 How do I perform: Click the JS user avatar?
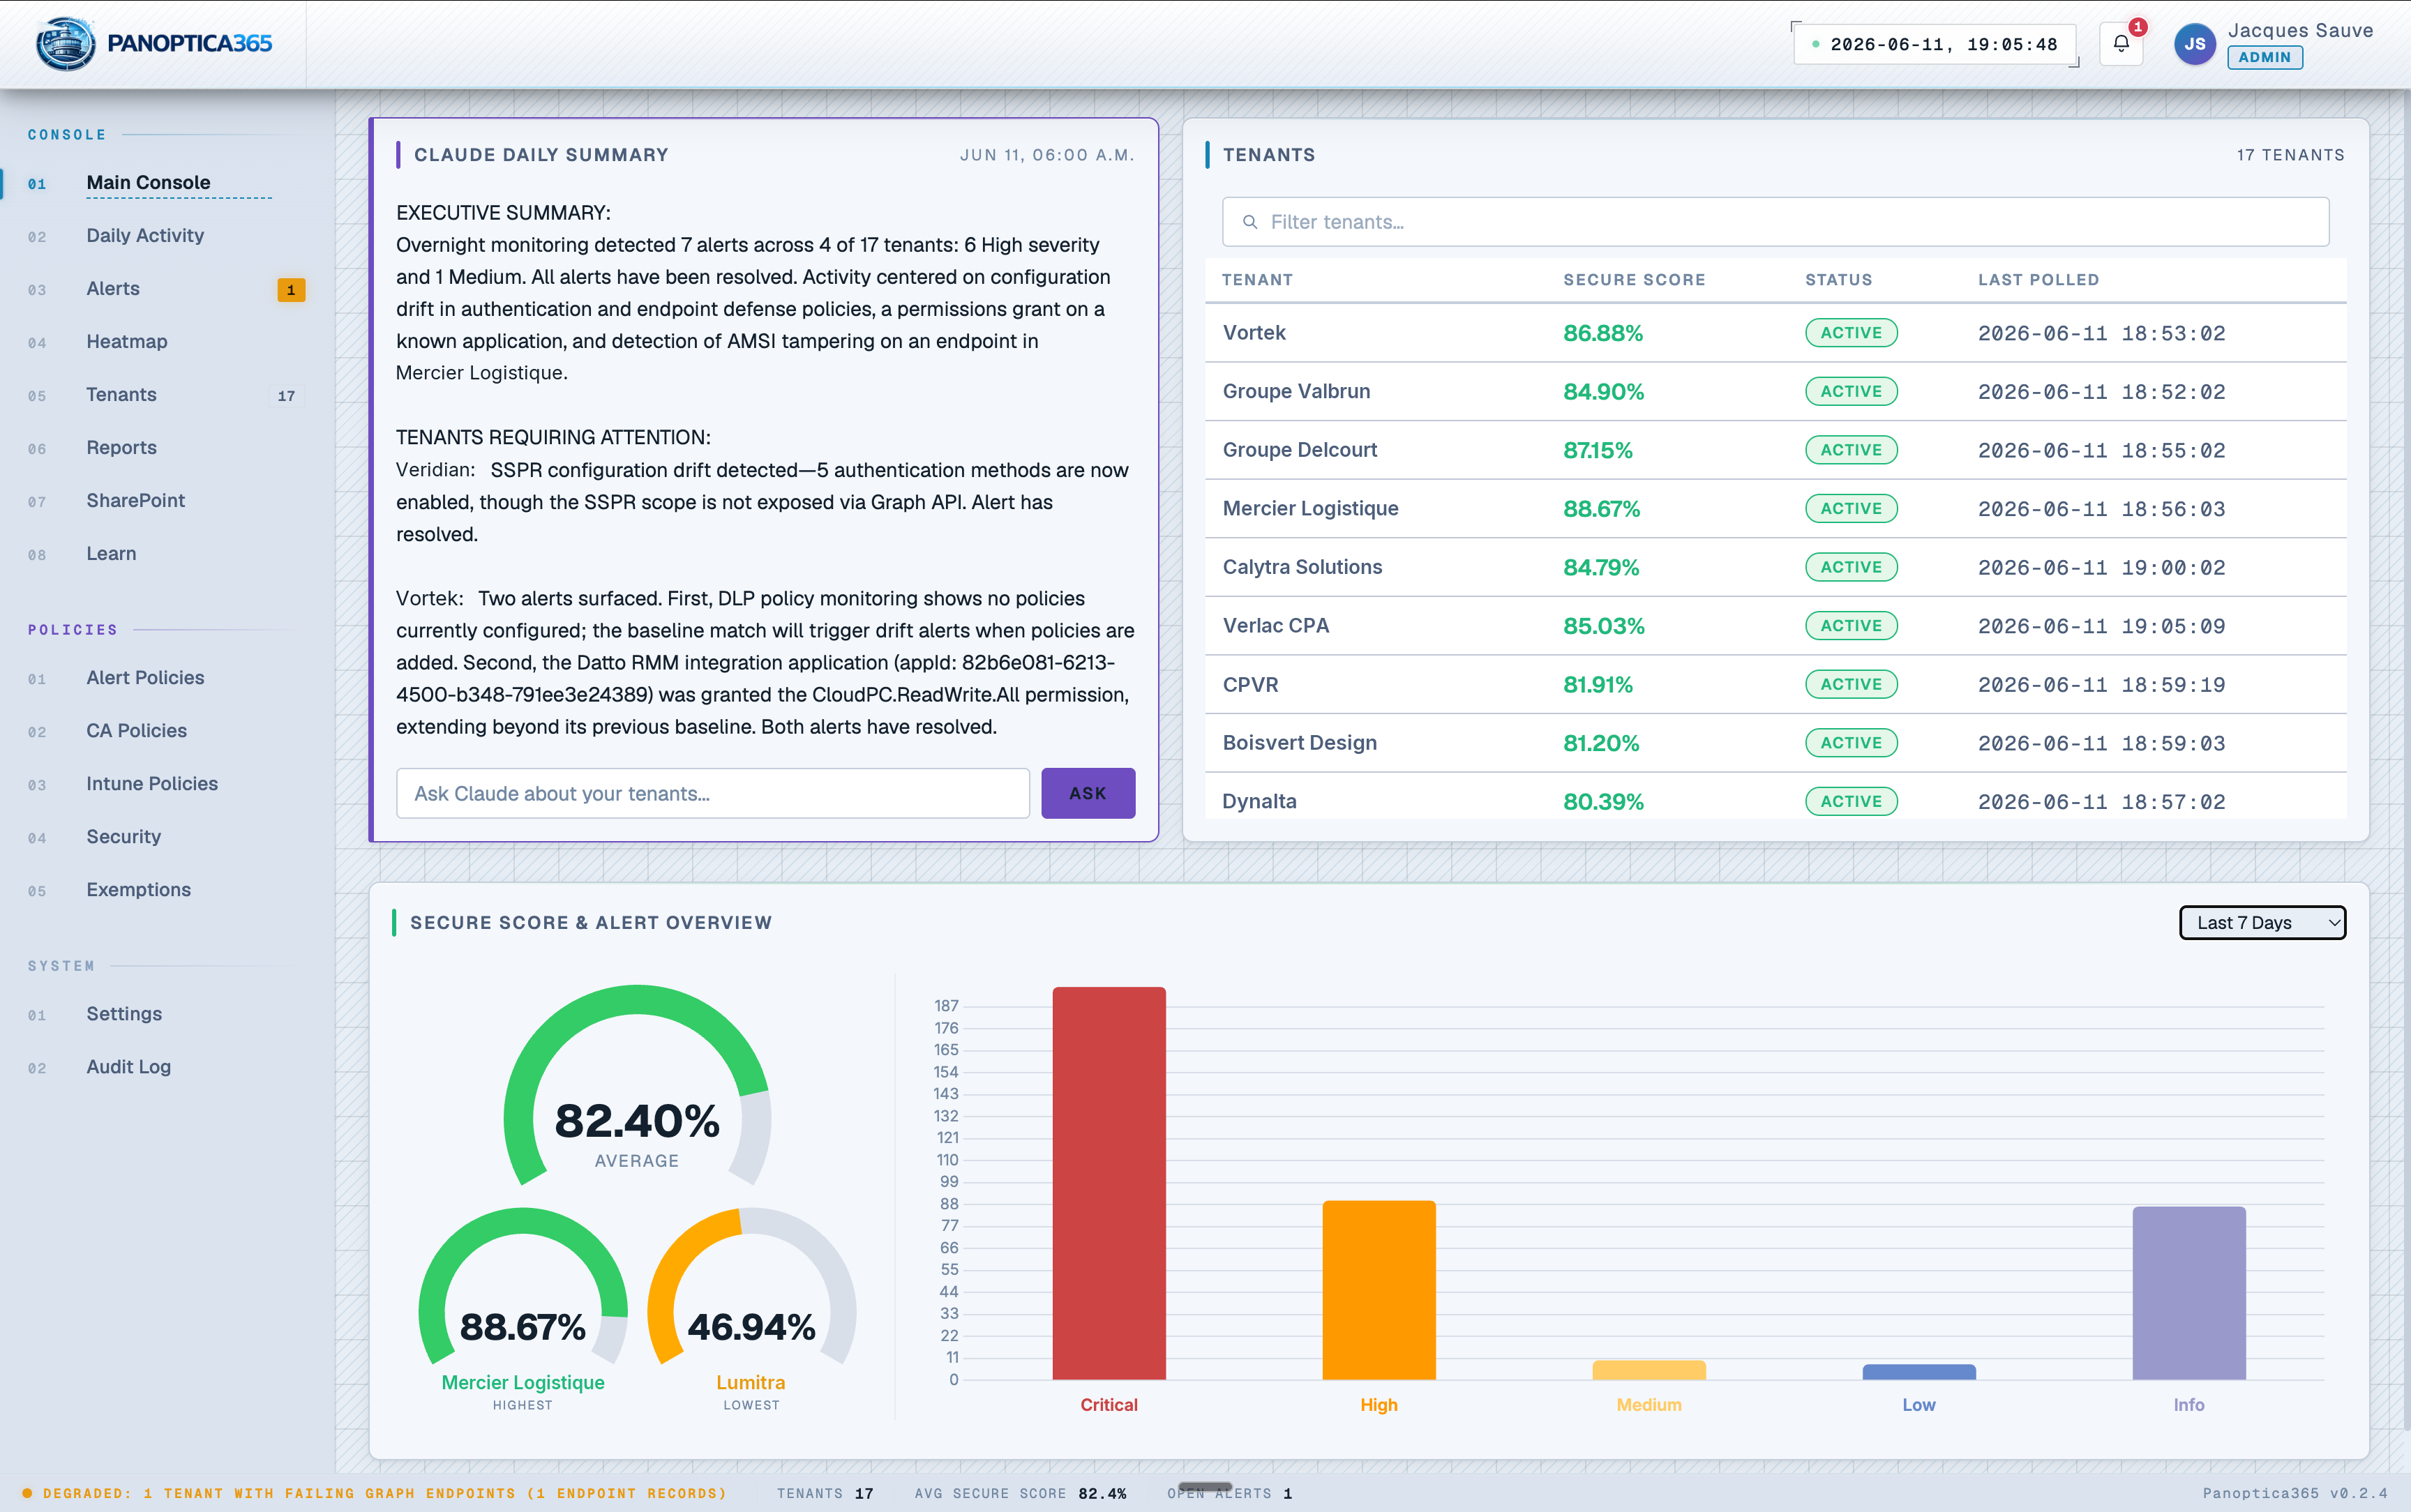click(x=2195, y=44)
